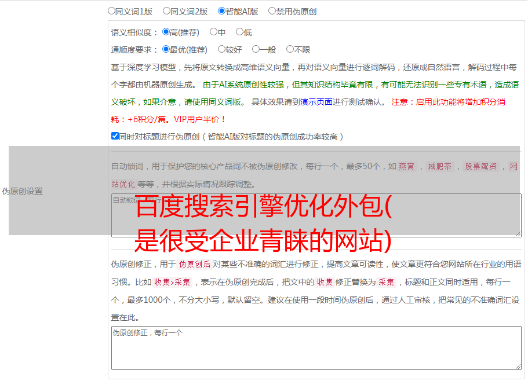528x381 pixels.
Task: Click the 燕窝 example keyword
Action: (x=407, y=166)
